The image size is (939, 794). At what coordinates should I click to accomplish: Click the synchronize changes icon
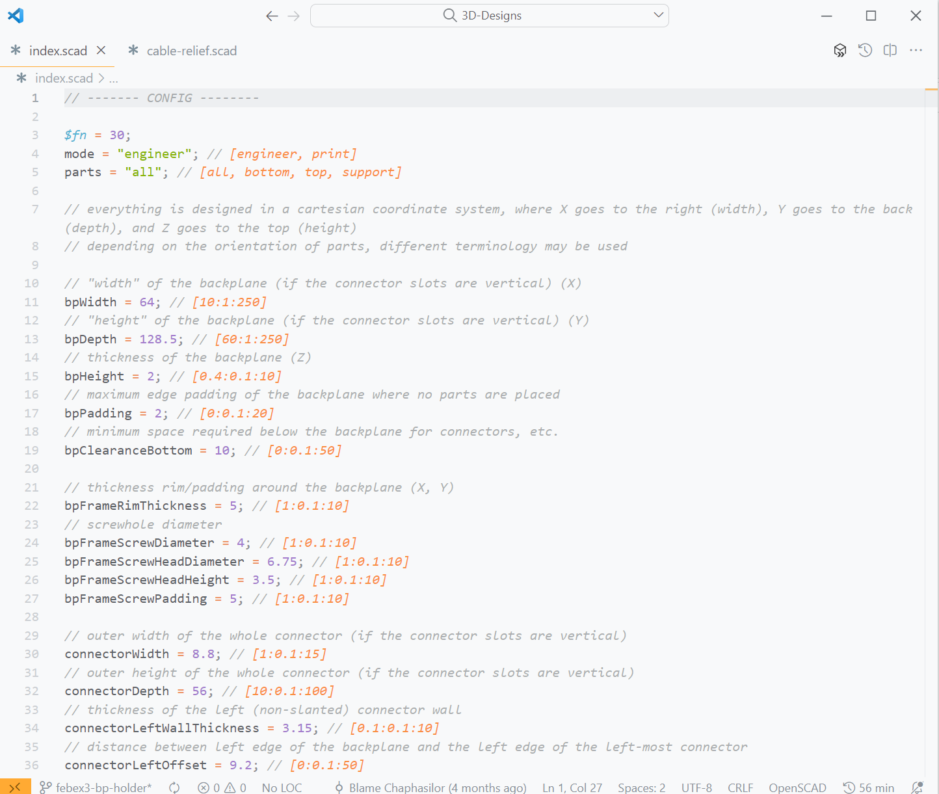click(x=174, y=787)
